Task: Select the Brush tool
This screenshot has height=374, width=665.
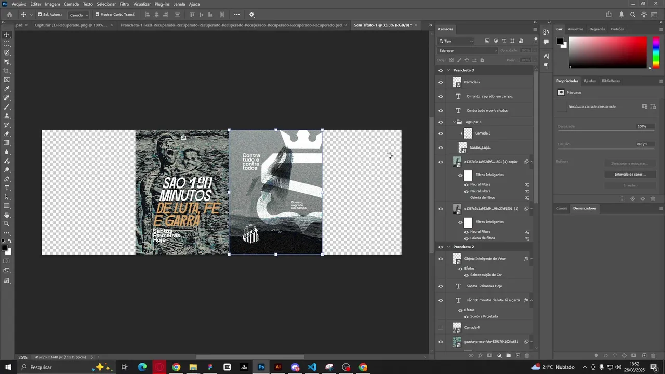Action: click(7, 106)
